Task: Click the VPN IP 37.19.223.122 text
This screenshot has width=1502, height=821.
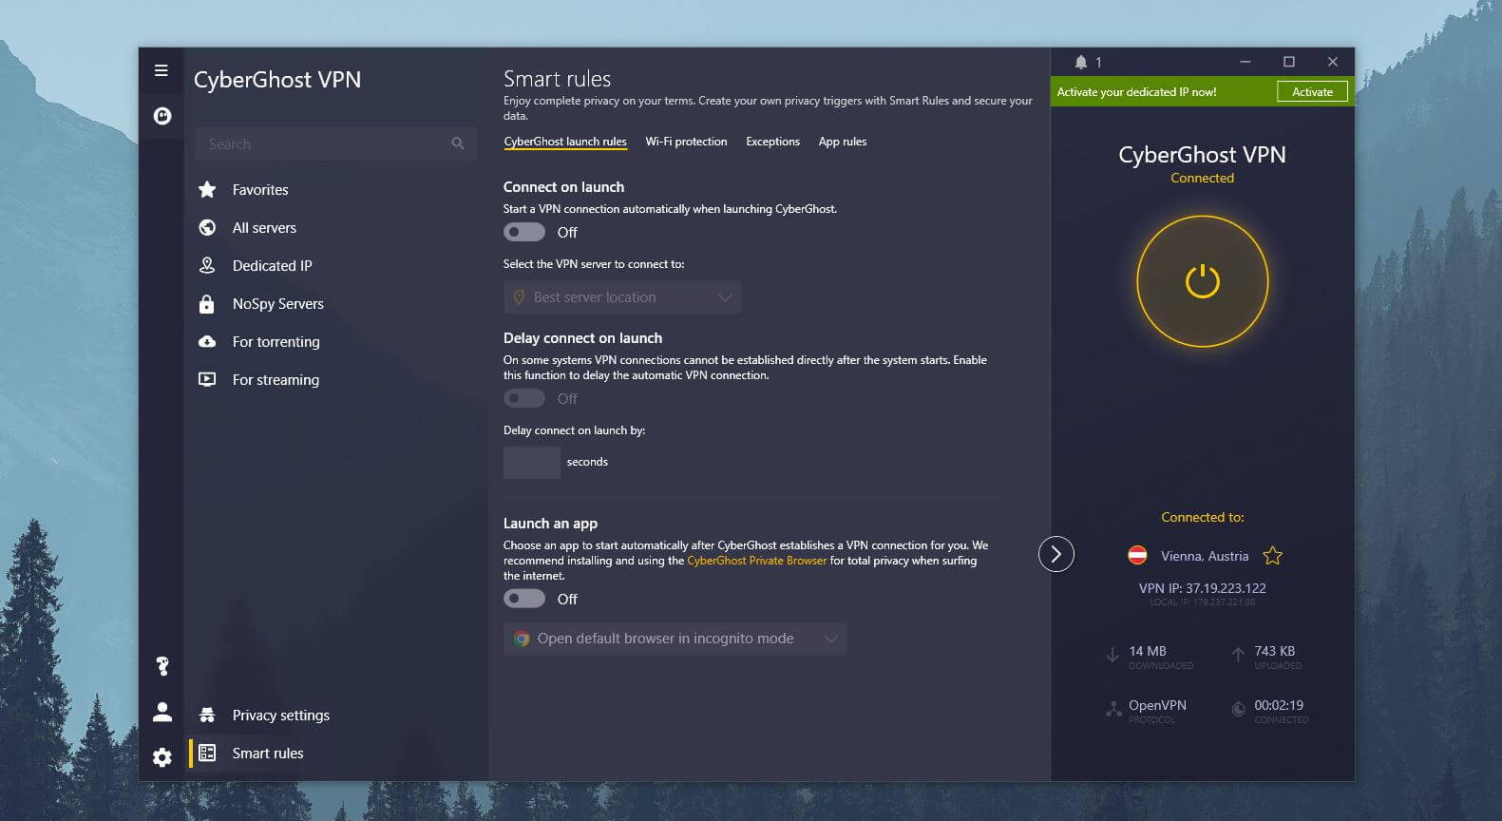Action: 1203,588
